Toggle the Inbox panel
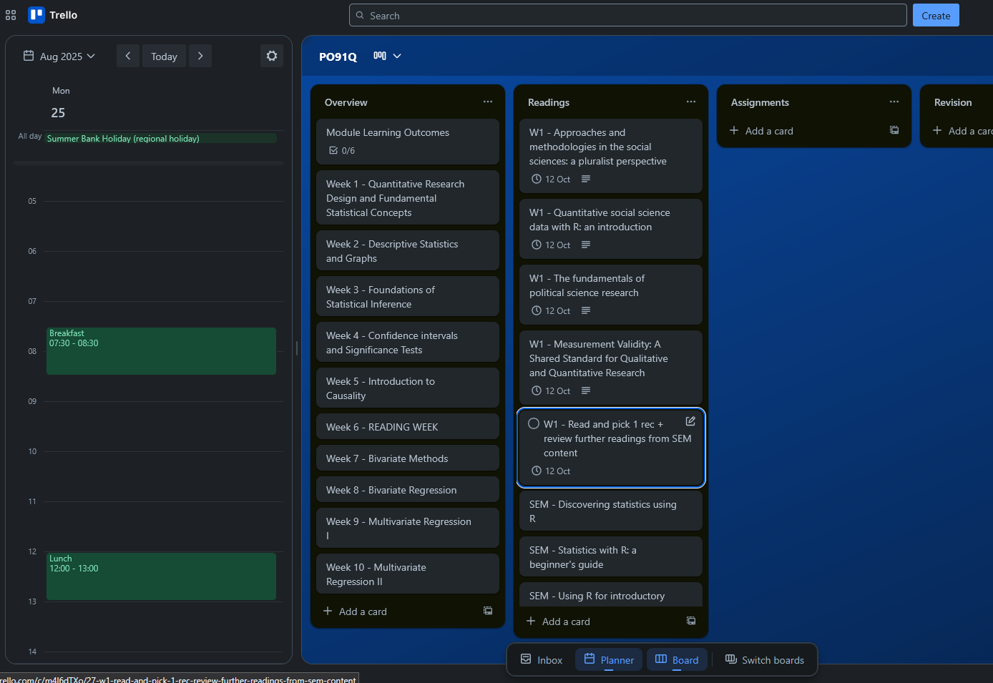 point(542,659)
